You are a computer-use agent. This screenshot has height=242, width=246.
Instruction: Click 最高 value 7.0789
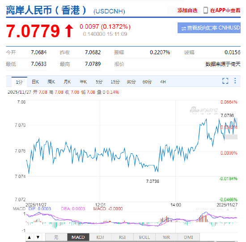pyautogui.click(x=93, y=64)
